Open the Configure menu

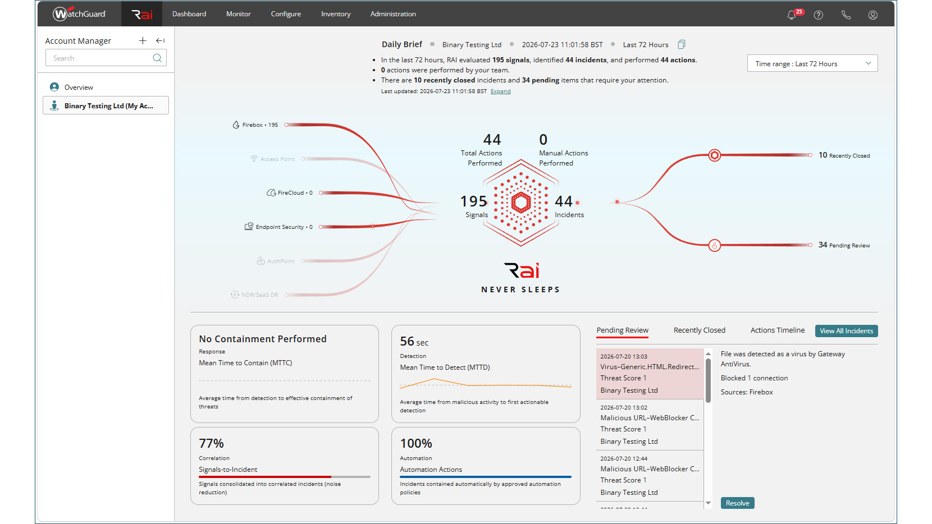click(x=286, y=14)
